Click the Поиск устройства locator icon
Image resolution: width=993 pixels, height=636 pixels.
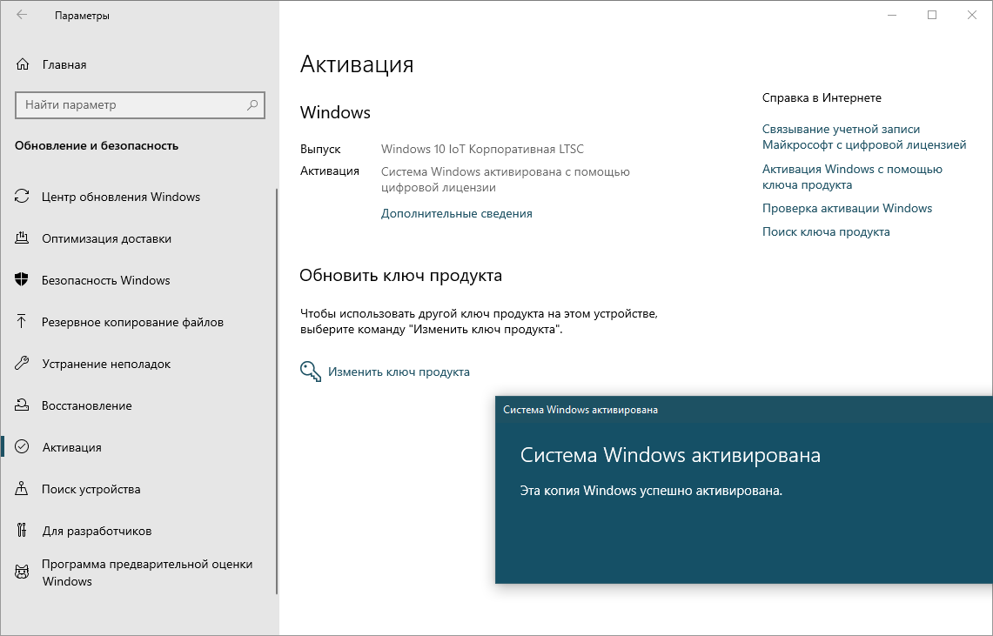22,489
